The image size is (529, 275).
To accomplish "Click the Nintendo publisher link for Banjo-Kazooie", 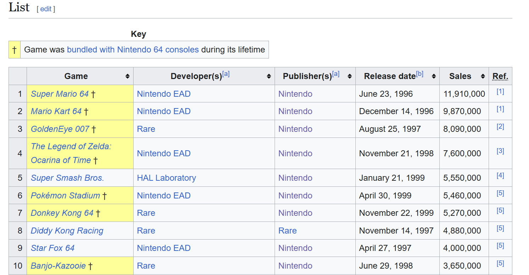I will (295, 266).
